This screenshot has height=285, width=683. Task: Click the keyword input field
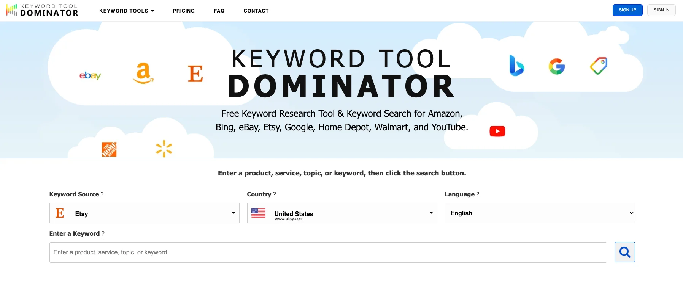point(328,252)
